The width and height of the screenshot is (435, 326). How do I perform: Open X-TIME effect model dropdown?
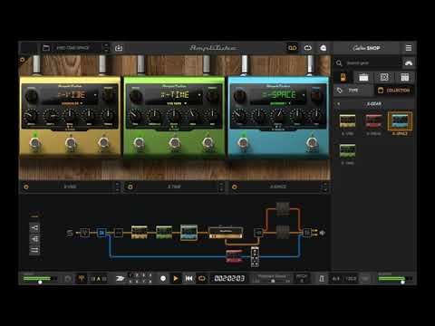click(177, 103)
